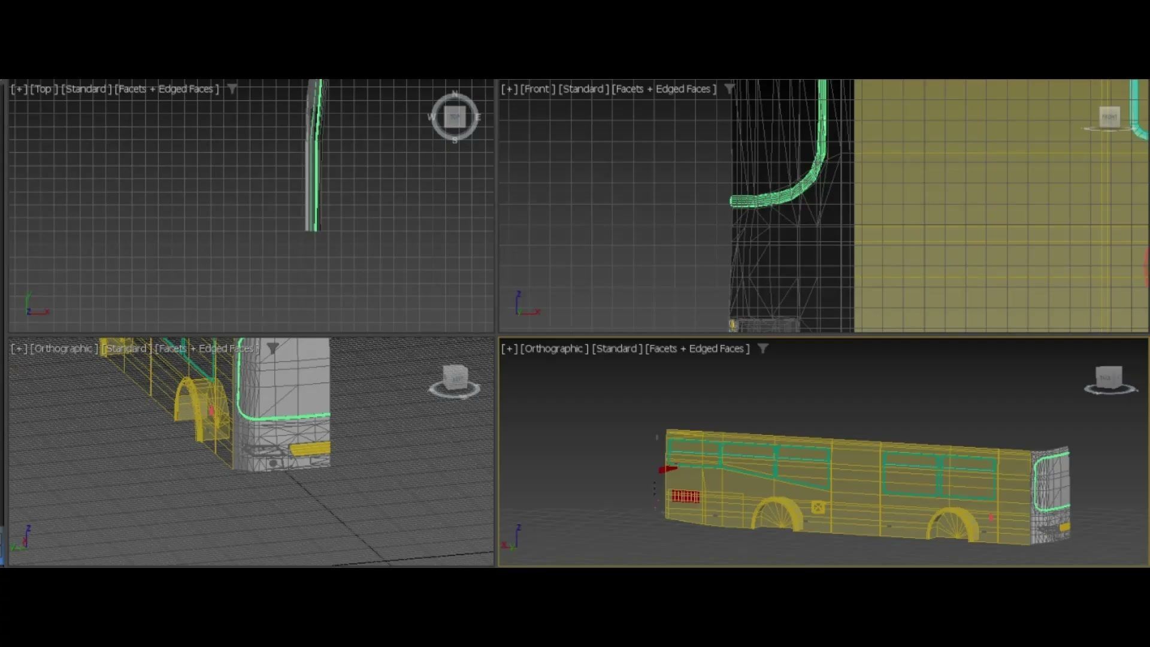This screenshot has height=647, width=1150.
Task: Open the [+] general menu of Top viewport
Action: pyautogui.click(x=19, y=89)
